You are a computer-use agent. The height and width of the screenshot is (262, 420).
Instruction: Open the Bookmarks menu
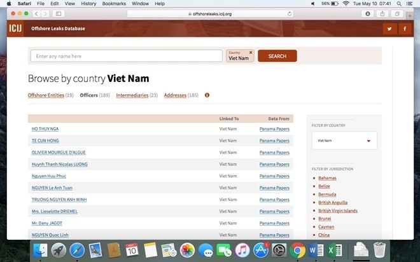(x=114, y=4)
